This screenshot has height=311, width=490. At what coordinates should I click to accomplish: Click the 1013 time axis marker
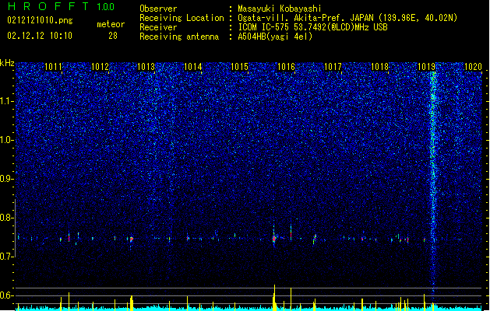pyautogui.click(x=146, y=67)
